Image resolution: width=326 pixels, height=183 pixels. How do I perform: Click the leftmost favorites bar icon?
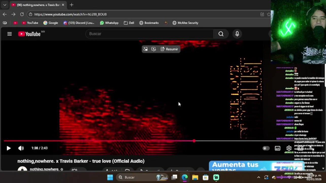point(5,23)
